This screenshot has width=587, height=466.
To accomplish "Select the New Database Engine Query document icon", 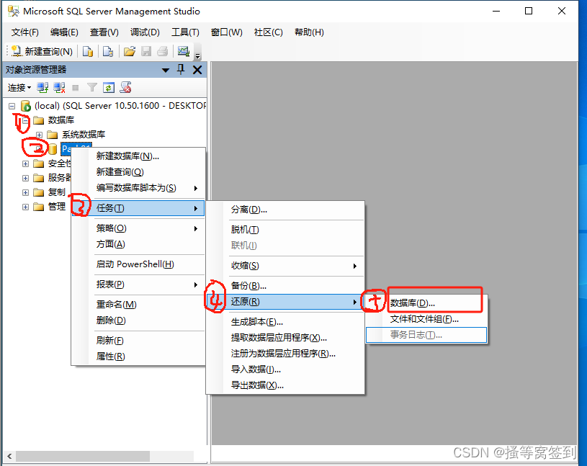I will coord(88,50).
